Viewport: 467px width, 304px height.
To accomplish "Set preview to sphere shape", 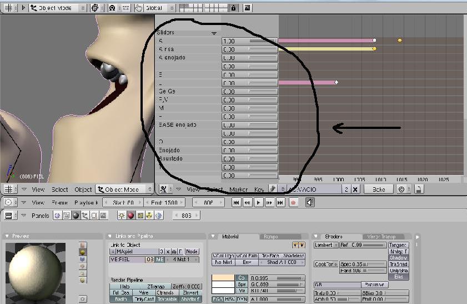I will click(x=83, y=252).
